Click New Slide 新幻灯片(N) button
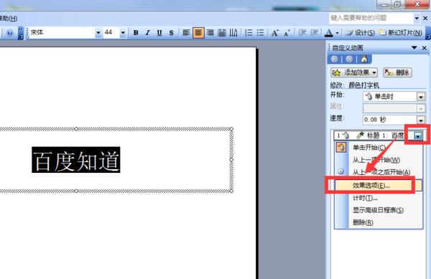 point(401,33)
